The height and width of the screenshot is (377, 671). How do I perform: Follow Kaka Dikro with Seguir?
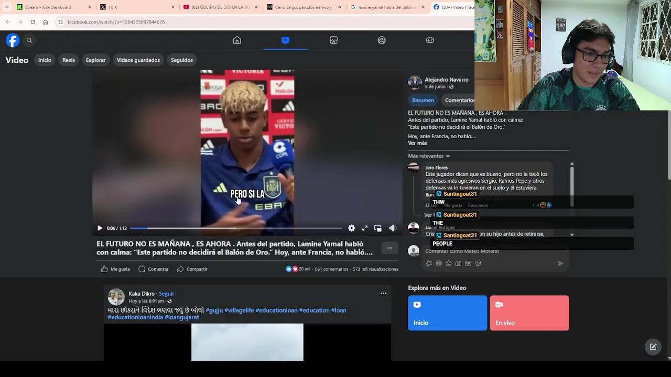(x=166, y=294)
